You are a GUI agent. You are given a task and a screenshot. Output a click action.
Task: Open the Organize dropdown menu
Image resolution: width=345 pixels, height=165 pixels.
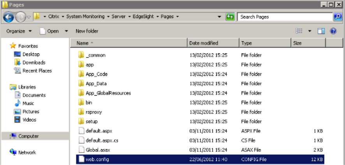point(18,31)
